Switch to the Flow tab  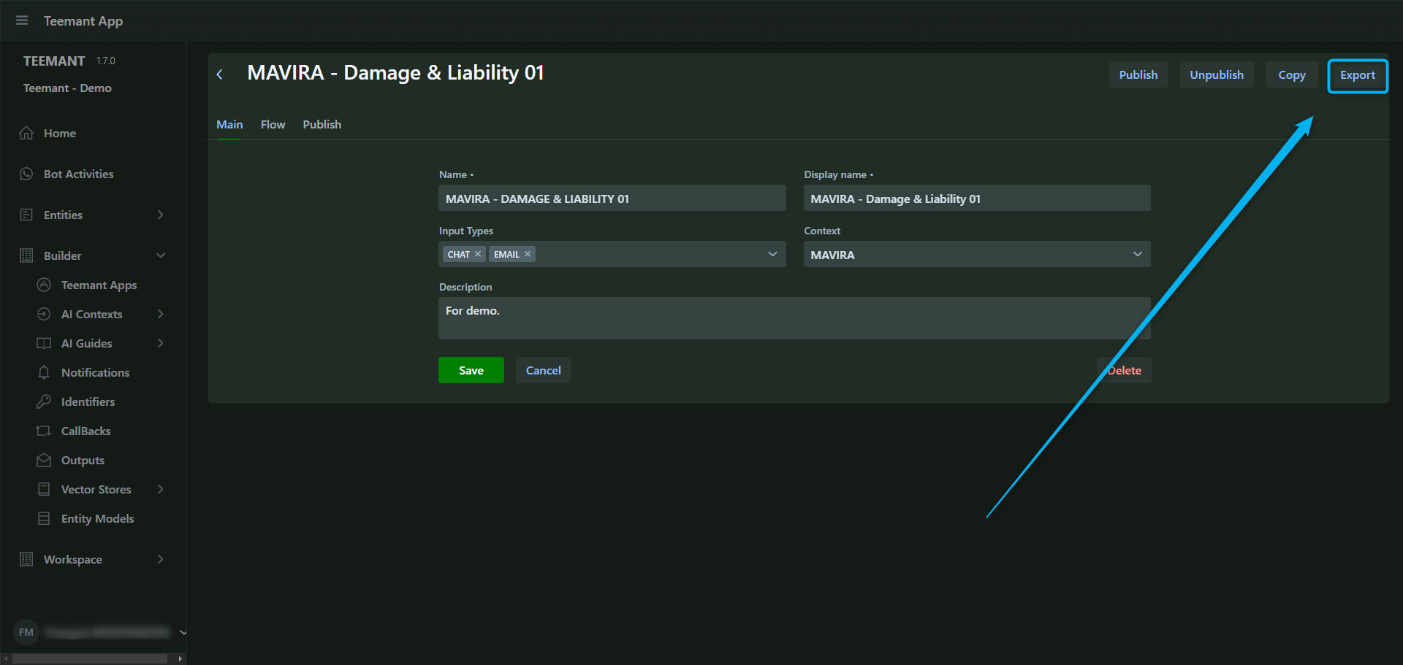[x=273, y=125]
